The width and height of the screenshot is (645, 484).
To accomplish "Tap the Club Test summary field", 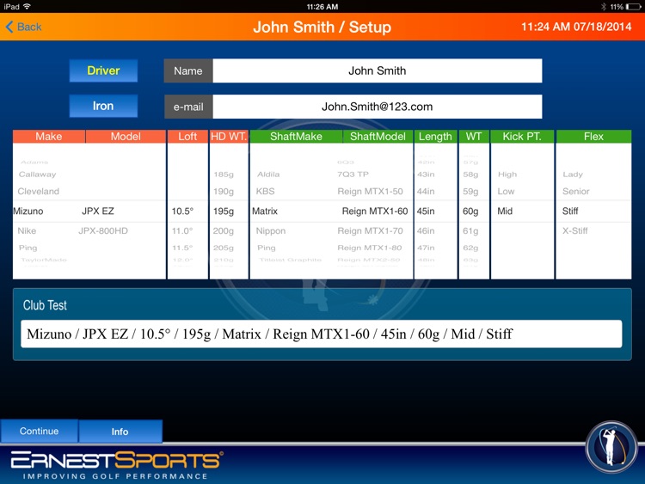I will (x=322, y=334).
